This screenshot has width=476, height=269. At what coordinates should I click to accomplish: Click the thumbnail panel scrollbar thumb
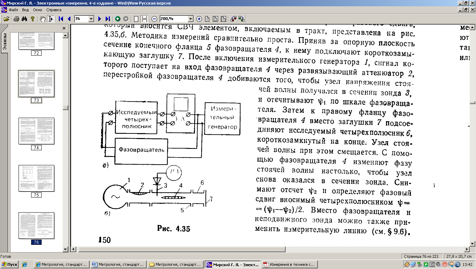click(65, 108)
